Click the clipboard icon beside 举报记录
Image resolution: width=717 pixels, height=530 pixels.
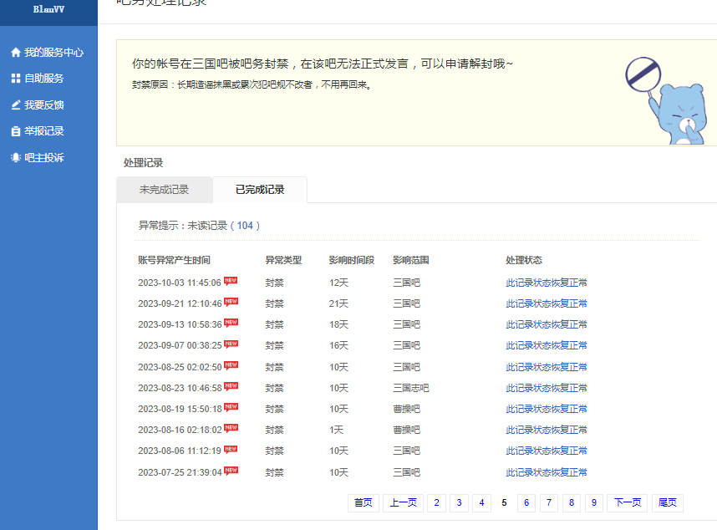tap(15, 131)
